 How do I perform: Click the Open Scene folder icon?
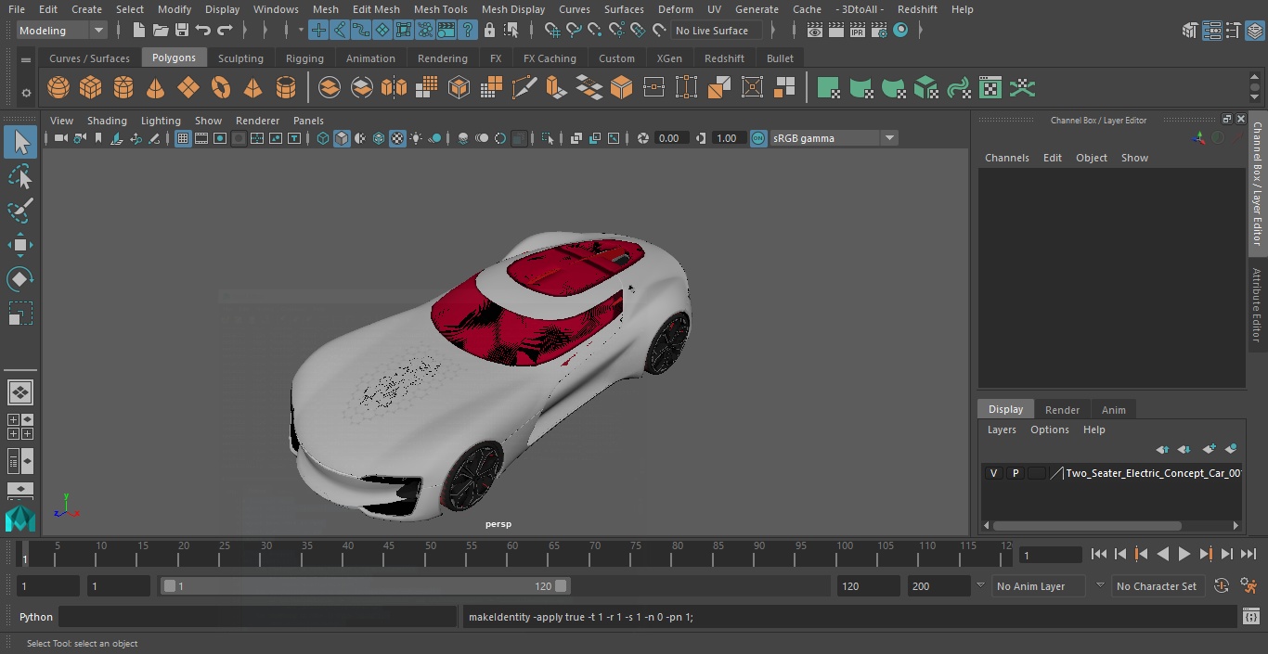pyautogui.click(x=161, y=31)
